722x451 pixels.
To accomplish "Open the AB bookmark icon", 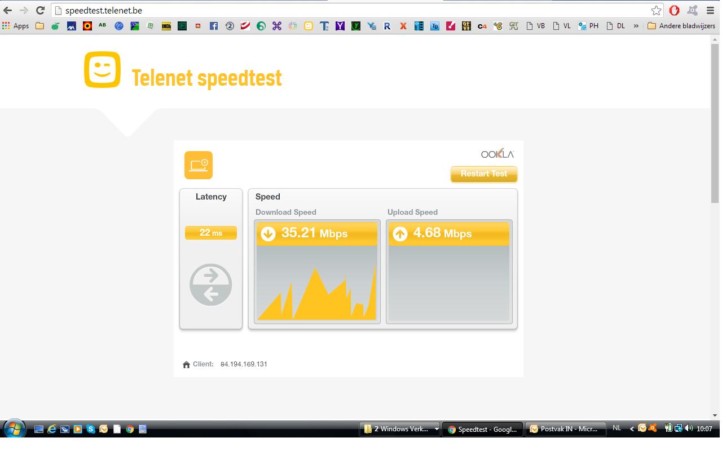I will pyautogui.click(x=102, y=25).
